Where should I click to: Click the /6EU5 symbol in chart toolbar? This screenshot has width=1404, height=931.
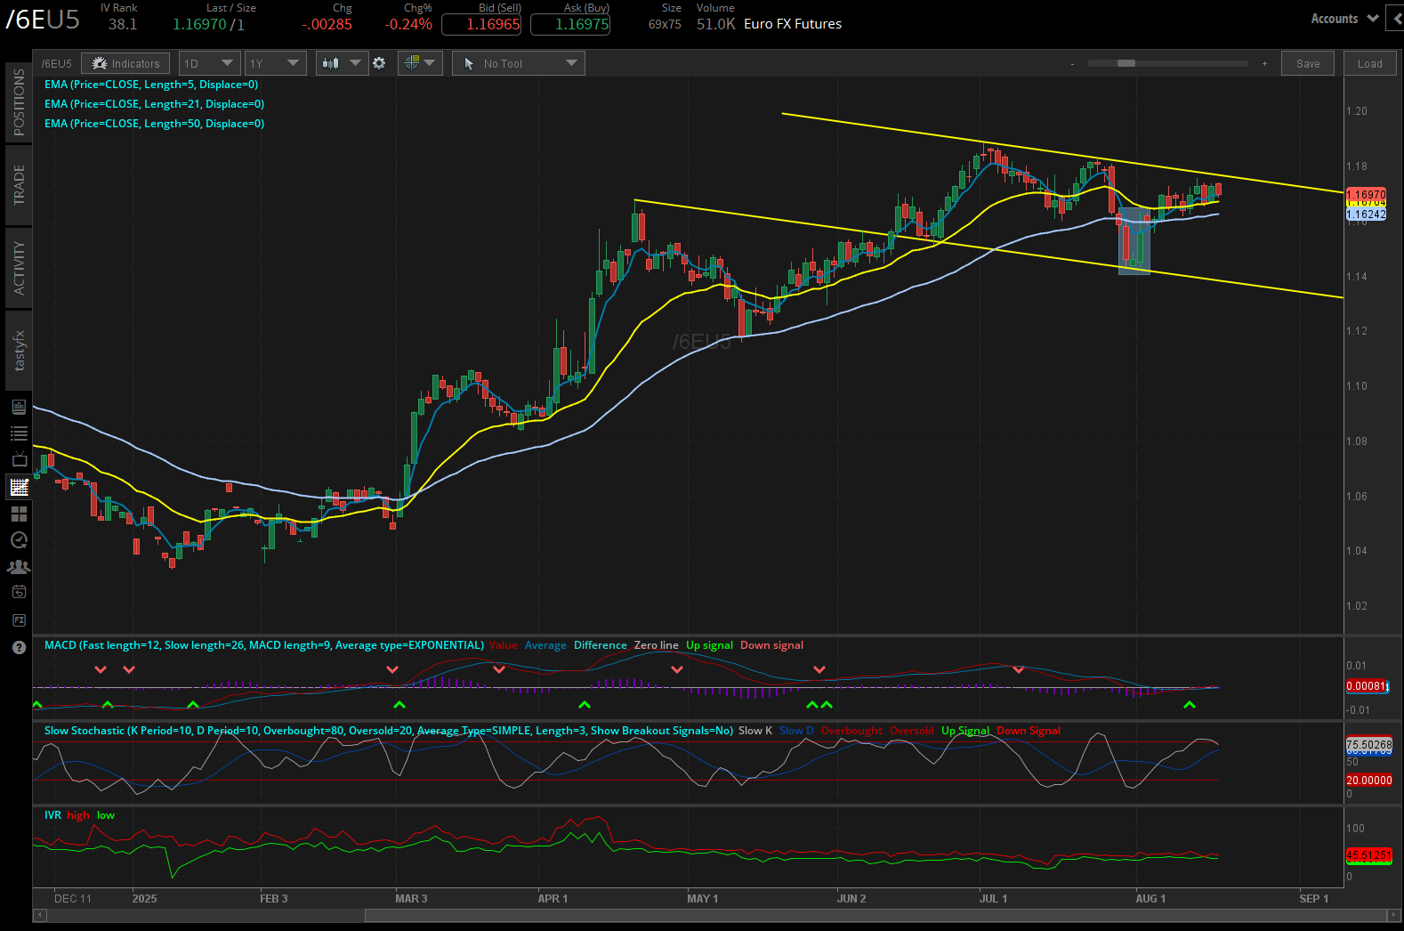[57, 63]
